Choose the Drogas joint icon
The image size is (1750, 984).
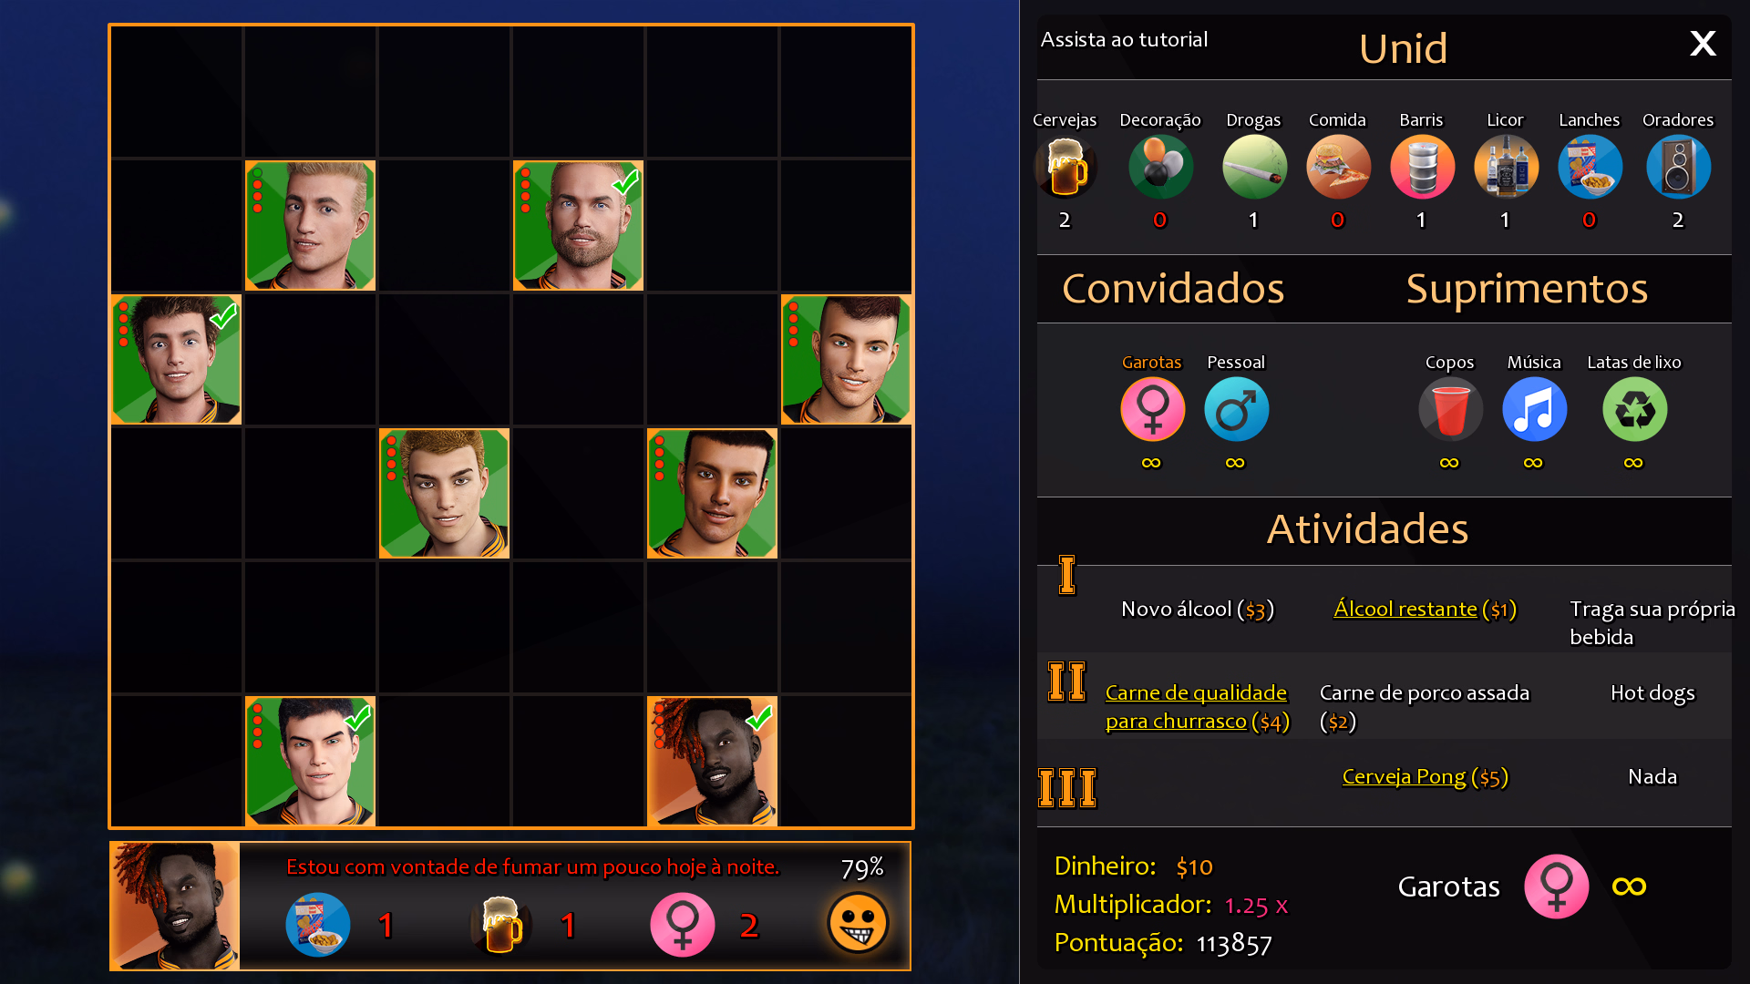coord(1254,167)
